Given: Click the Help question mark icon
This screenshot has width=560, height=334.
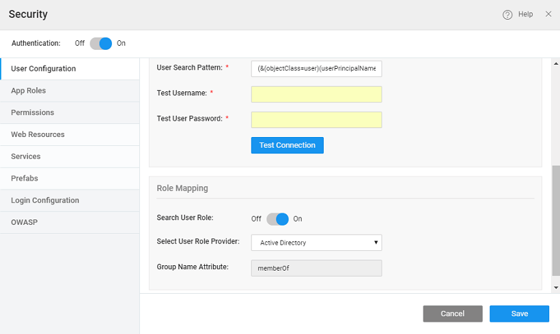Looking at the screenshot, I should click(507, 14).
